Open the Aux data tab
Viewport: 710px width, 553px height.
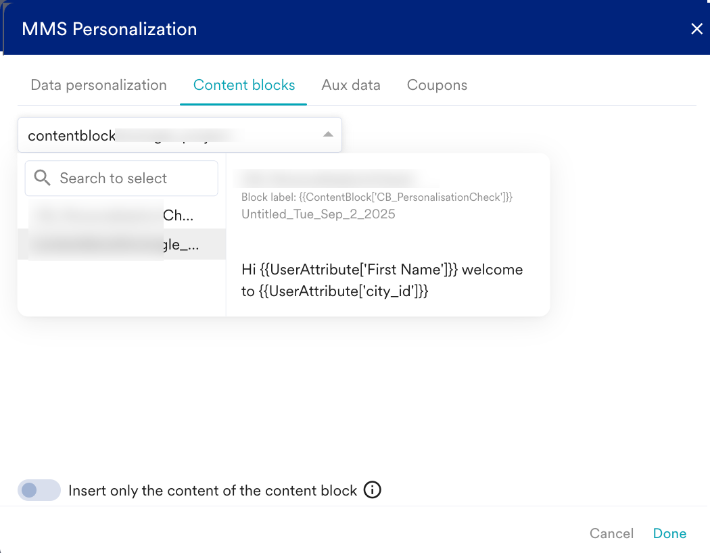tap(351, 85)
